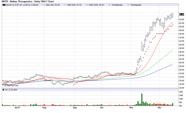Click the 22.00 price axis label
Screen dimensions: 186x113
182,77
